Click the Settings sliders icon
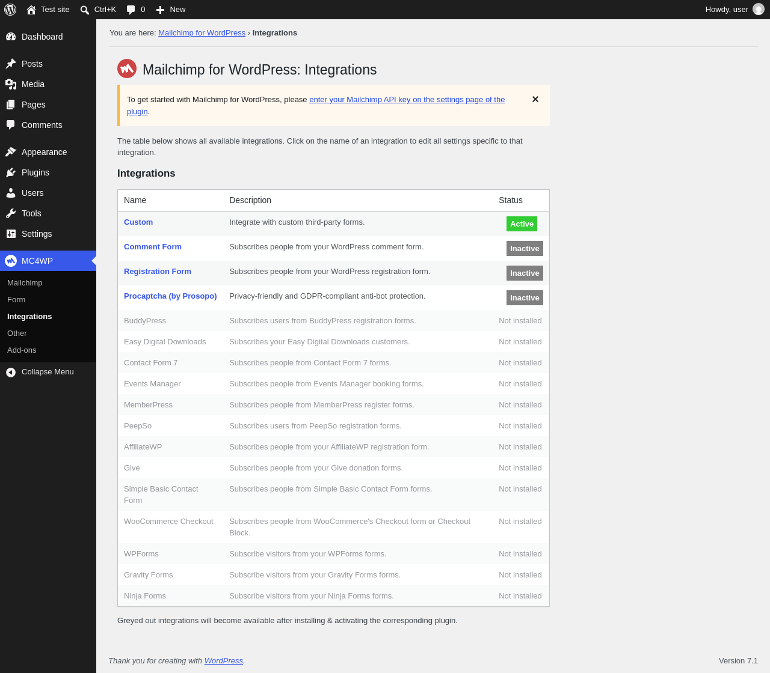This screenshot has width=770, height=673. click(11, 234)
